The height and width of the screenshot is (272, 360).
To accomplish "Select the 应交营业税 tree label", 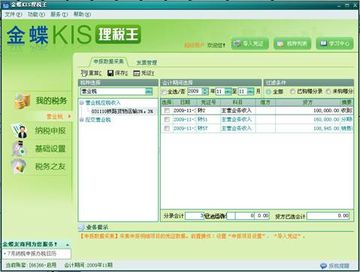I will click(x=98, y=120).
